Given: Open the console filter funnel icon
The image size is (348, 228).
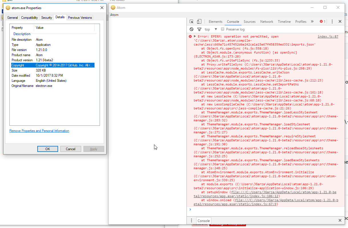Looking at the screenshot, I should [199, 29].
